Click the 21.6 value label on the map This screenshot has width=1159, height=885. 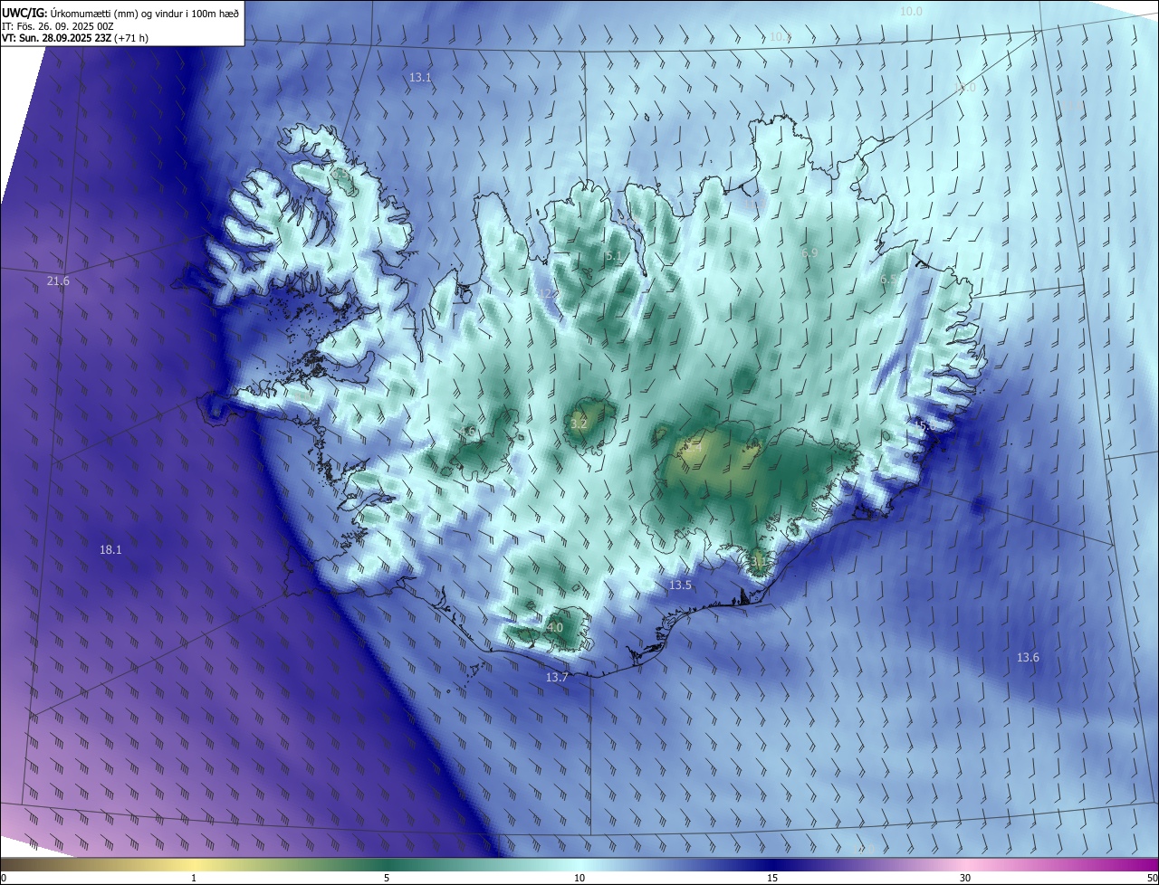(58, 281)
